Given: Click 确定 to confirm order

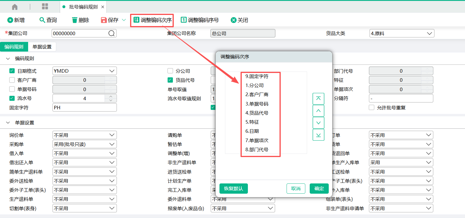Looking at the screenshot, I should (319, 188).
